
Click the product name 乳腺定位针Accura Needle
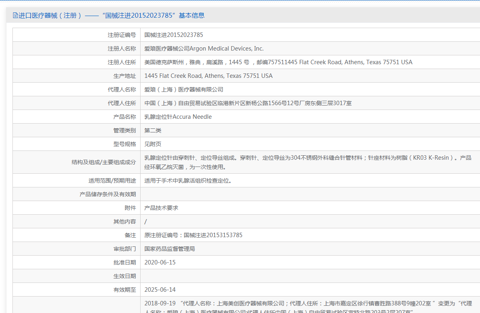coord(178,117)
